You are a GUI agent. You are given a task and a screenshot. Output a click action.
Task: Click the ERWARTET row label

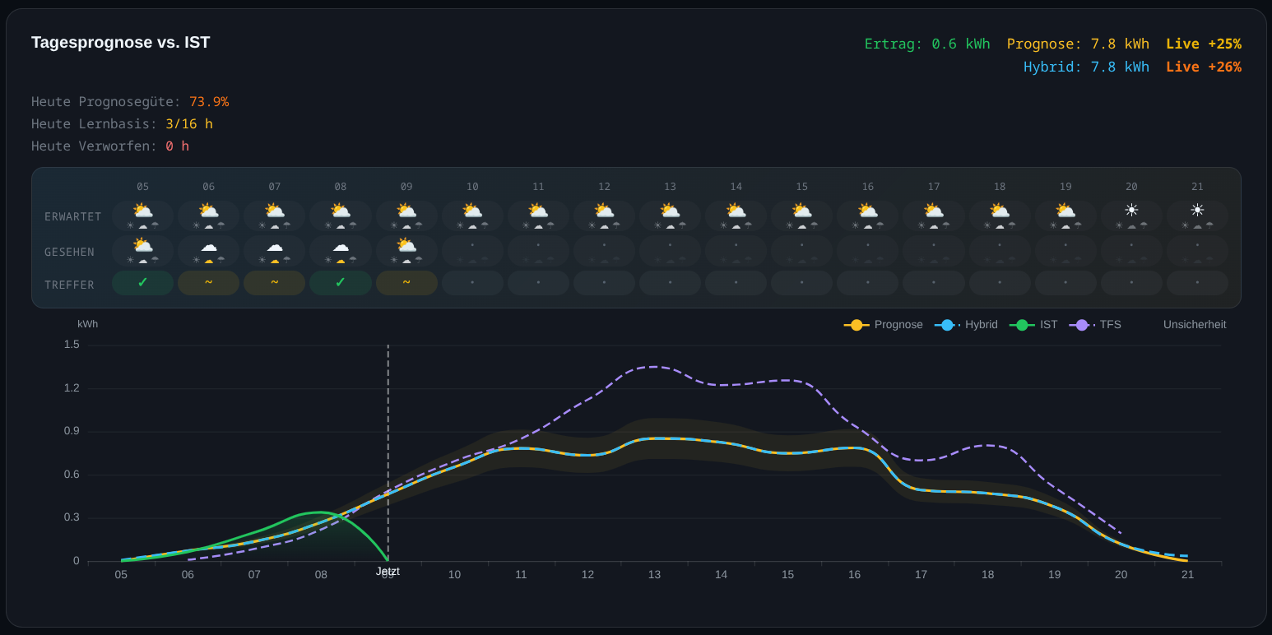point(73,217)
